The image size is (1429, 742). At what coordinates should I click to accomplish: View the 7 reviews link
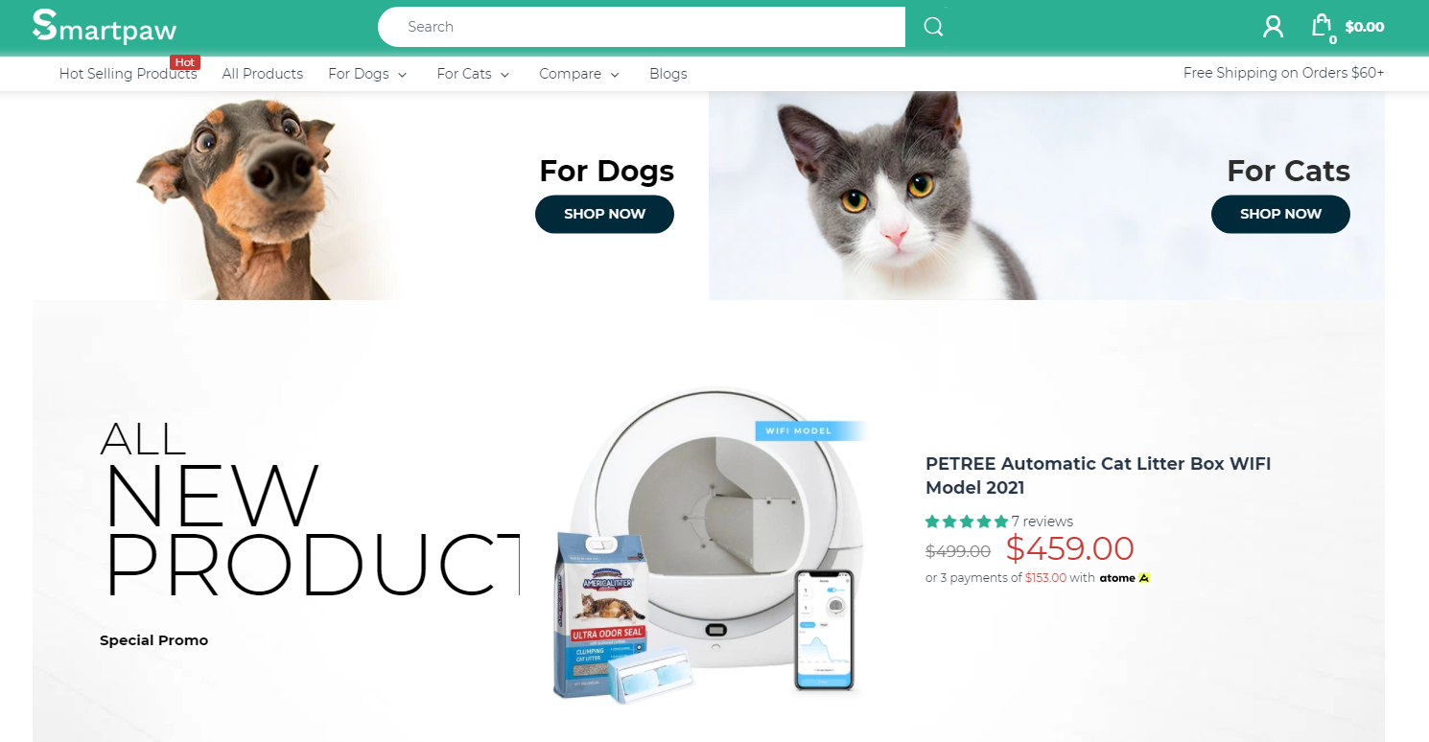pyautogui.click(x=1042, y=522)
